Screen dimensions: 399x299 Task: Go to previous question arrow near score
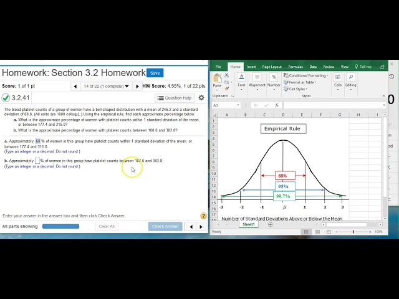75,87
